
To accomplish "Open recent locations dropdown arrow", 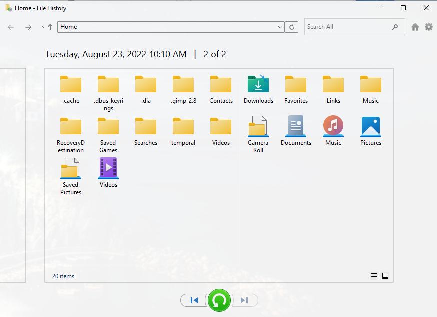I will [43, 27].
